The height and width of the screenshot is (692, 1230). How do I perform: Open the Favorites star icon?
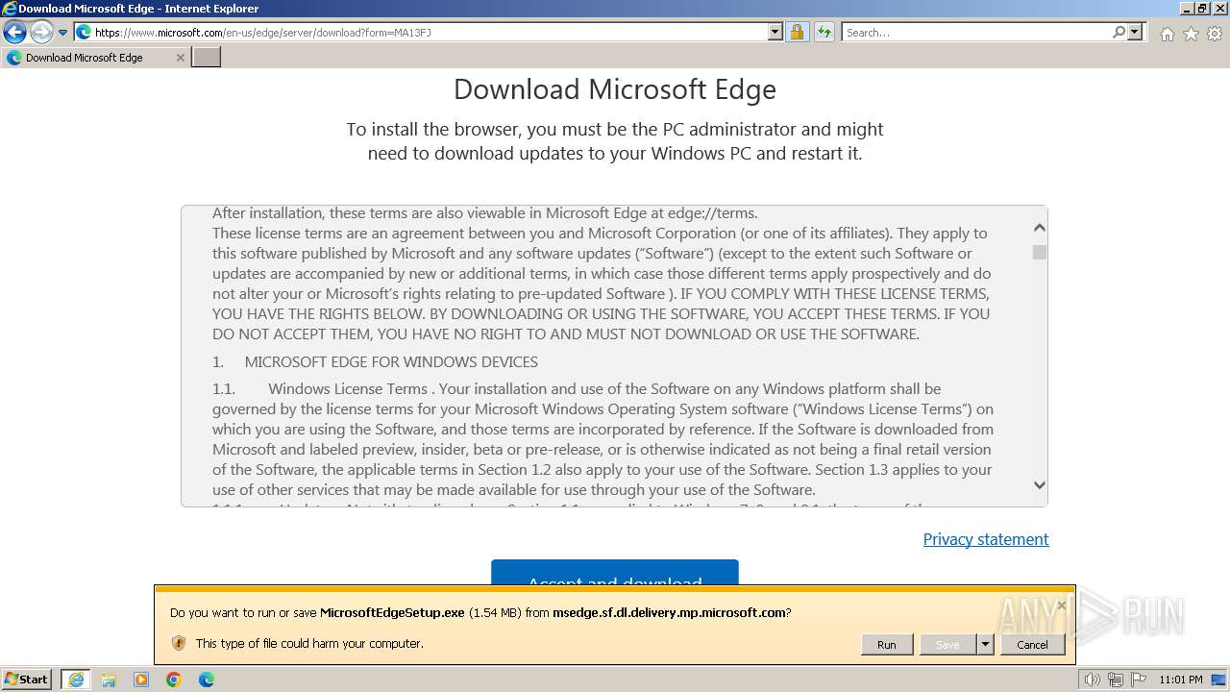tap(1191, 34)
